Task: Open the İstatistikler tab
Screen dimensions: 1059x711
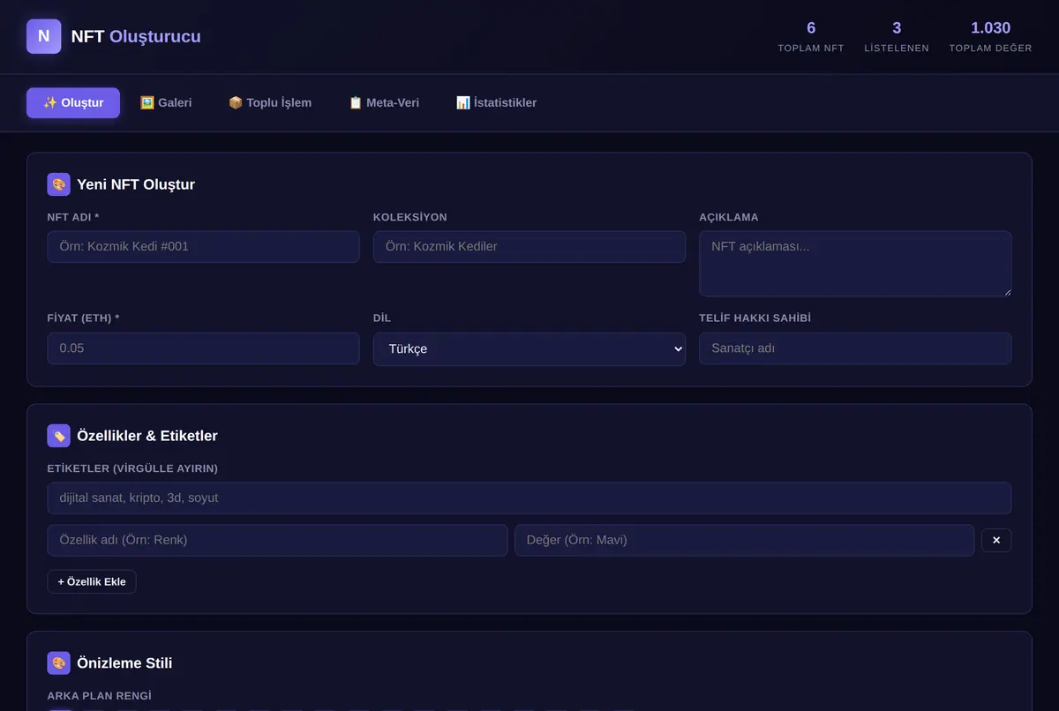Action: click(x=496, y=102)
